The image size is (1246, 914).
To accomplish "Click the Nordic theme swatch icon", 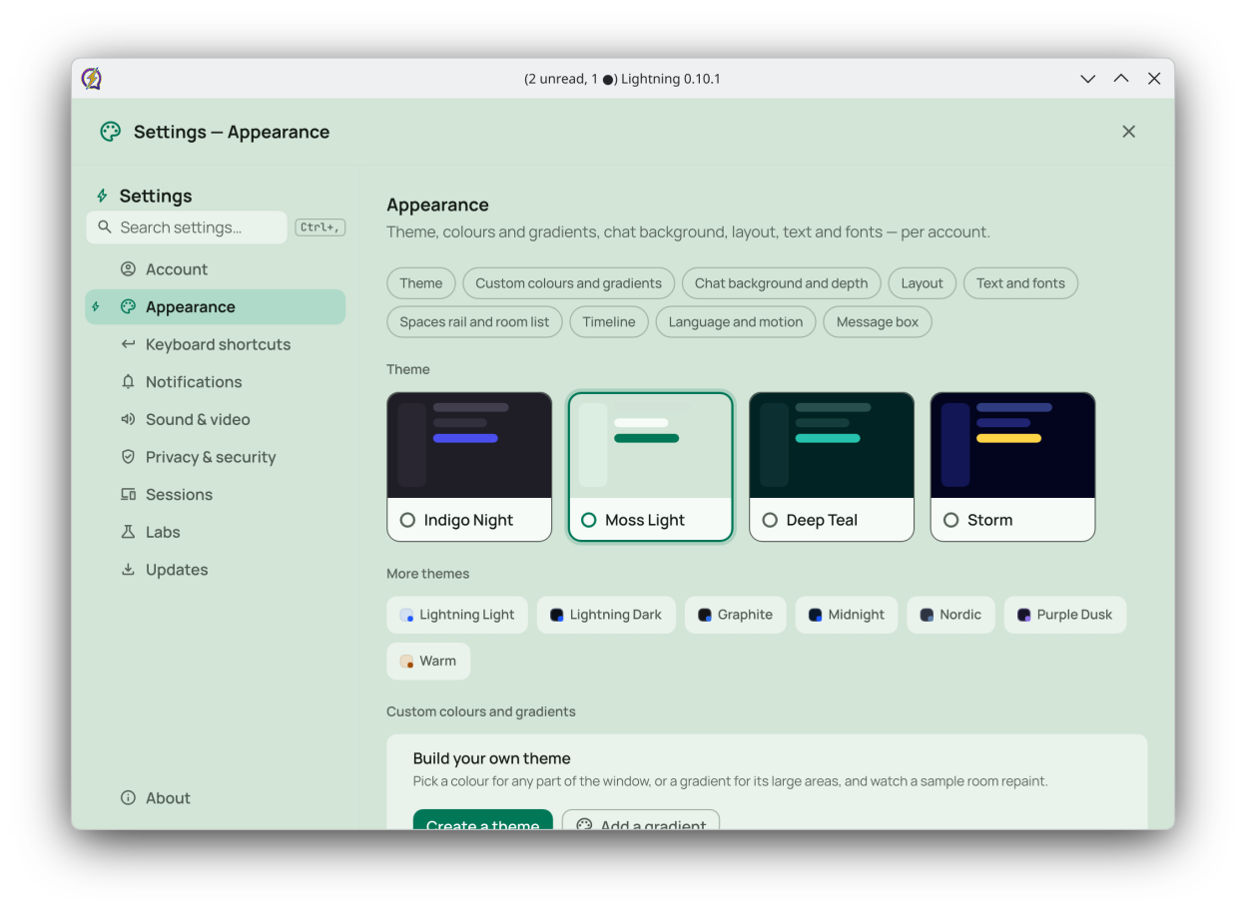I will (x=928, y=615).
